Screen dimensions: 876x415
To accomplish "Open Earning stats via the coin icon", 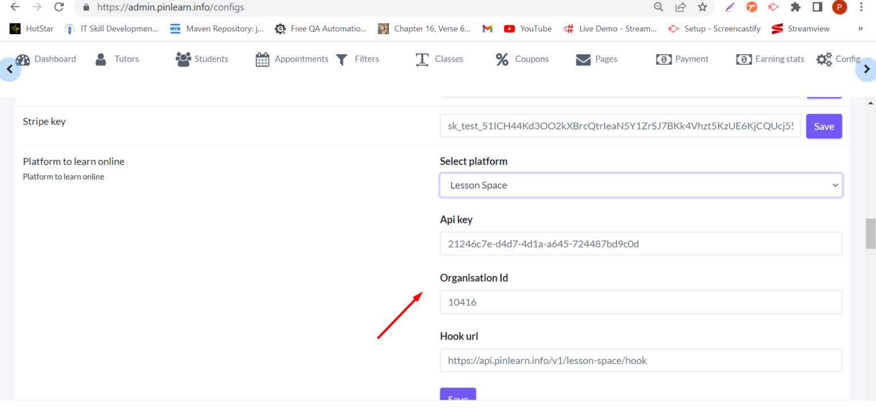I will click(x=744, y=59).
